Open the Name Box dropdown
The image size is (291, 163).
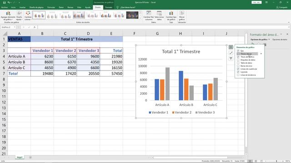(15, 27)
